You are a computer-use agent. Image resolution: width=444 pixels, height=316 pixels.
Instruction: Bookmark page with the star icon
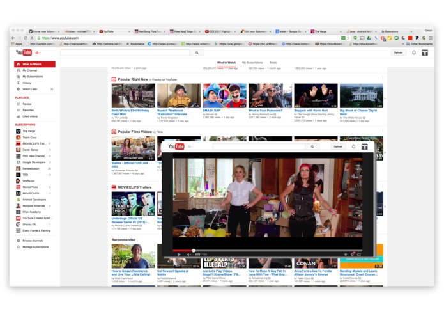pos(349,38)
